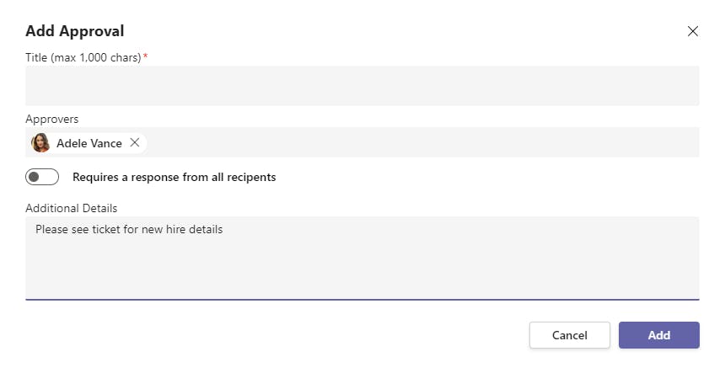Close the Add Approval dialog
The height and width of the screenshot is (373, 725).
[x=693, y=31]
